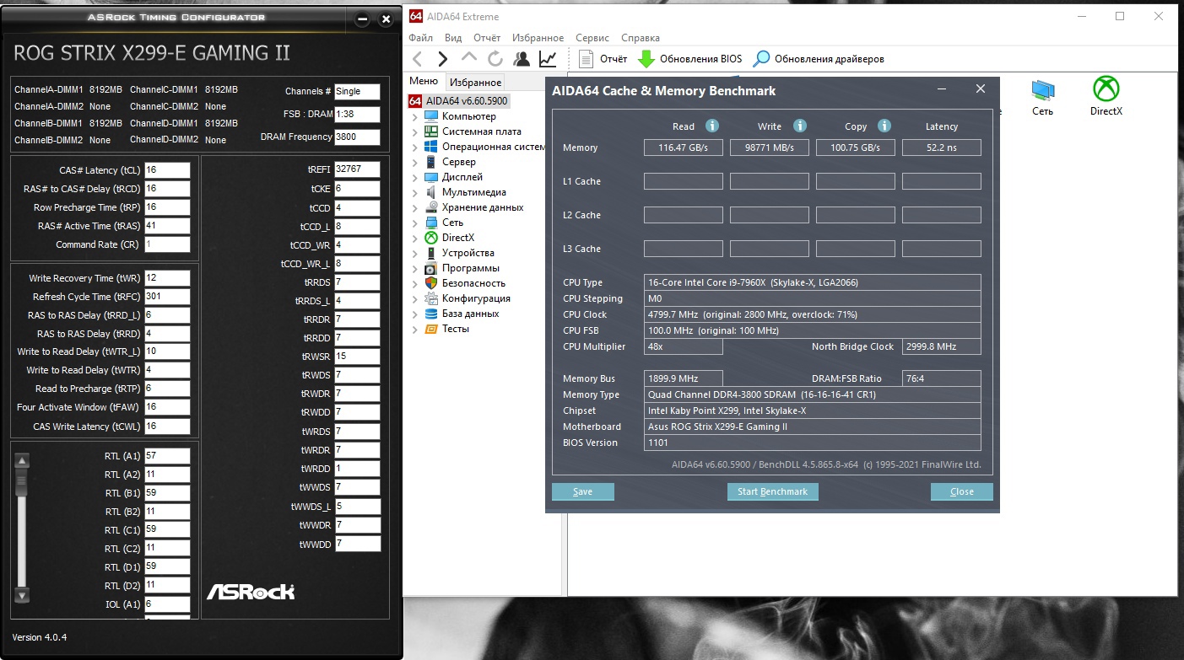This screenshot has height=660, width=1184.
Task: Select the Хранение данных tree icon
Action: [431, 207]
